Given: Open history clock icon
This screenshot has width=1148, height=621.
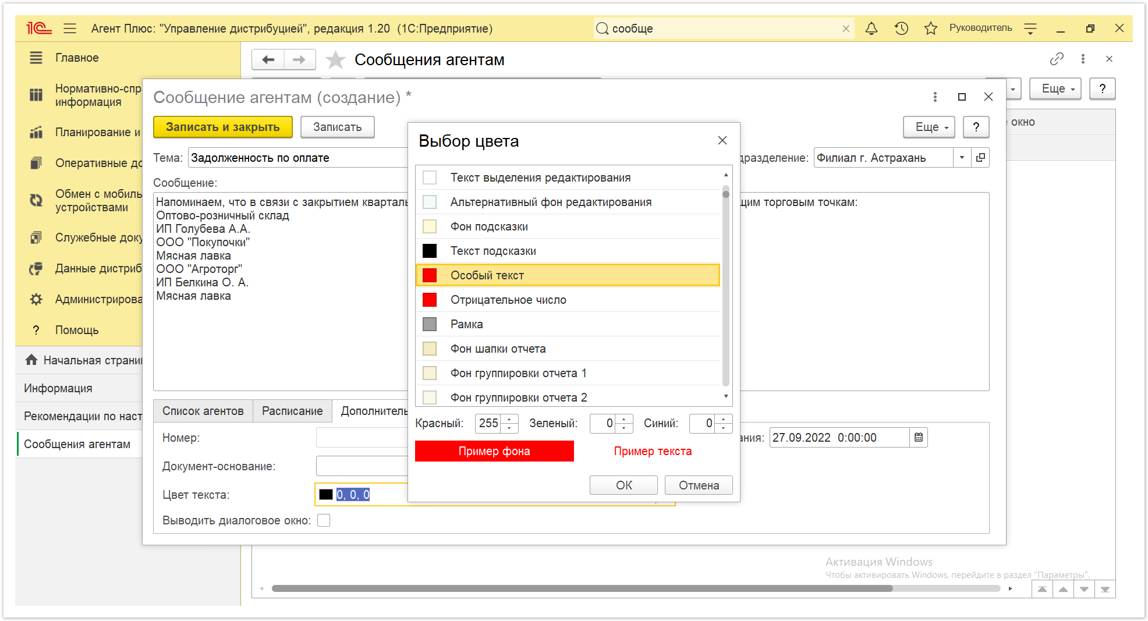Looking at the screenshot, I should (901, 29).
